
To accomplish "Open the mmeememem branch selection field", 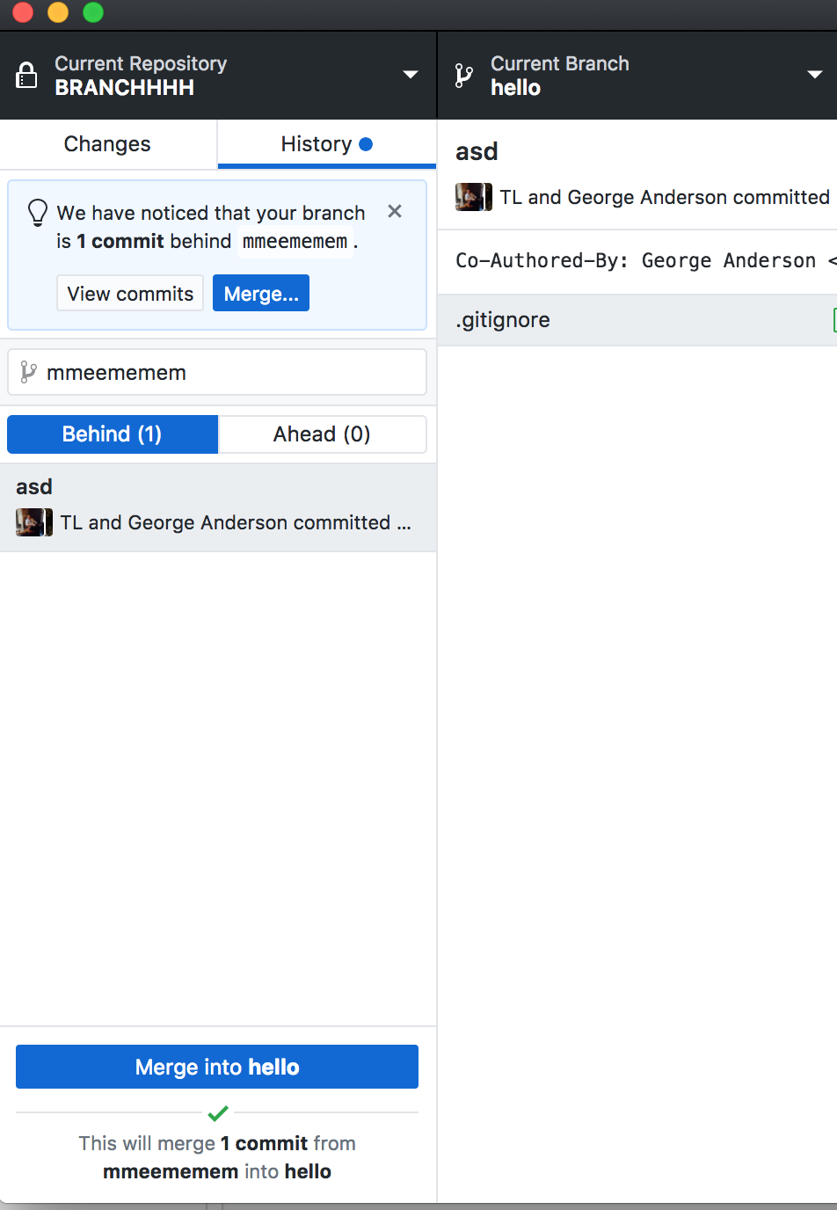I will pos(216,372).
